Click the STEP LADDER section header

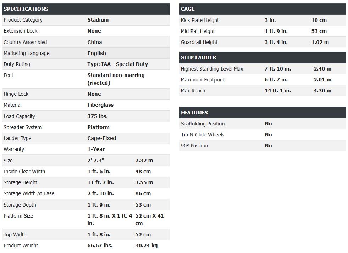click(x=198, y=57)
